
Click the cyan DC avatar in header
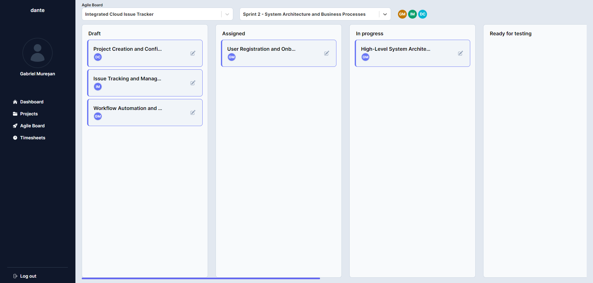coord(423,14)
